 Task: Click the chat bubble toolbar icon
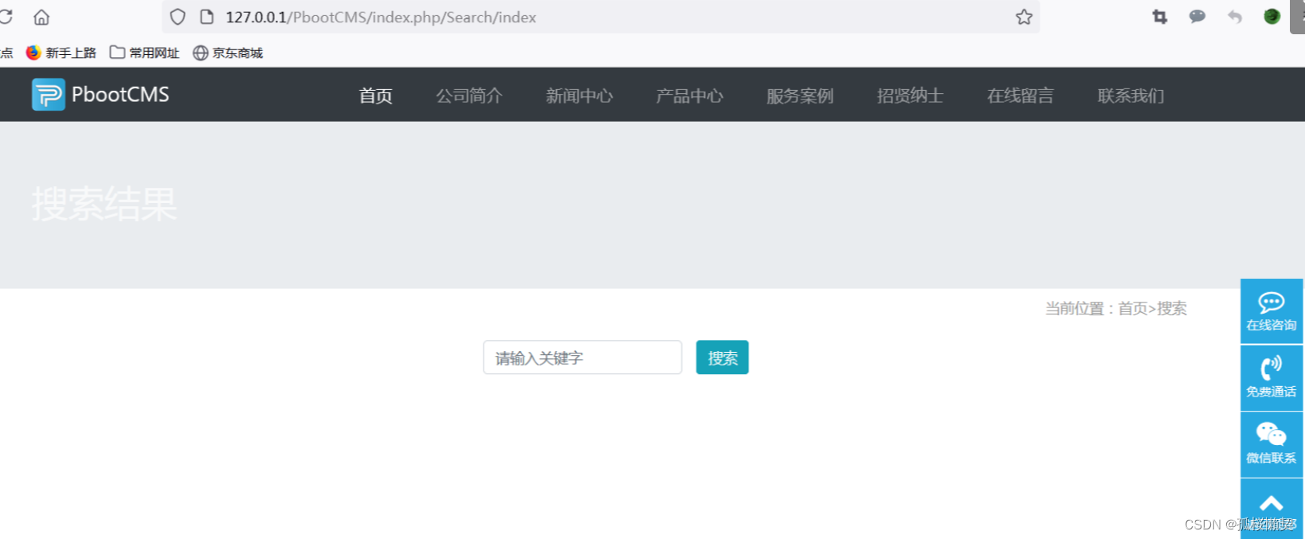(x=1197, y=17)
